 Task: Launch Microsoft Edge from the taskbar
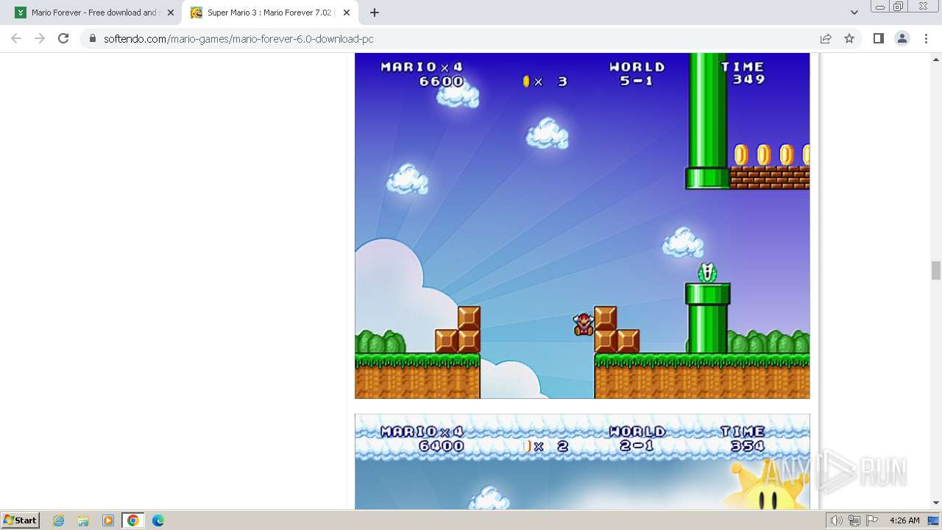point(157,520)
